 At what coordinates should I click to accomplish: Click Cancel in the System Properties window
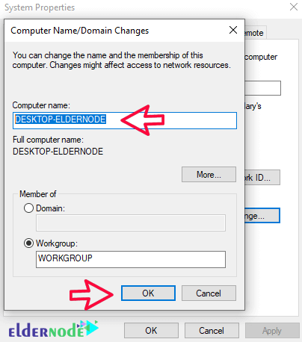[212, 331]
